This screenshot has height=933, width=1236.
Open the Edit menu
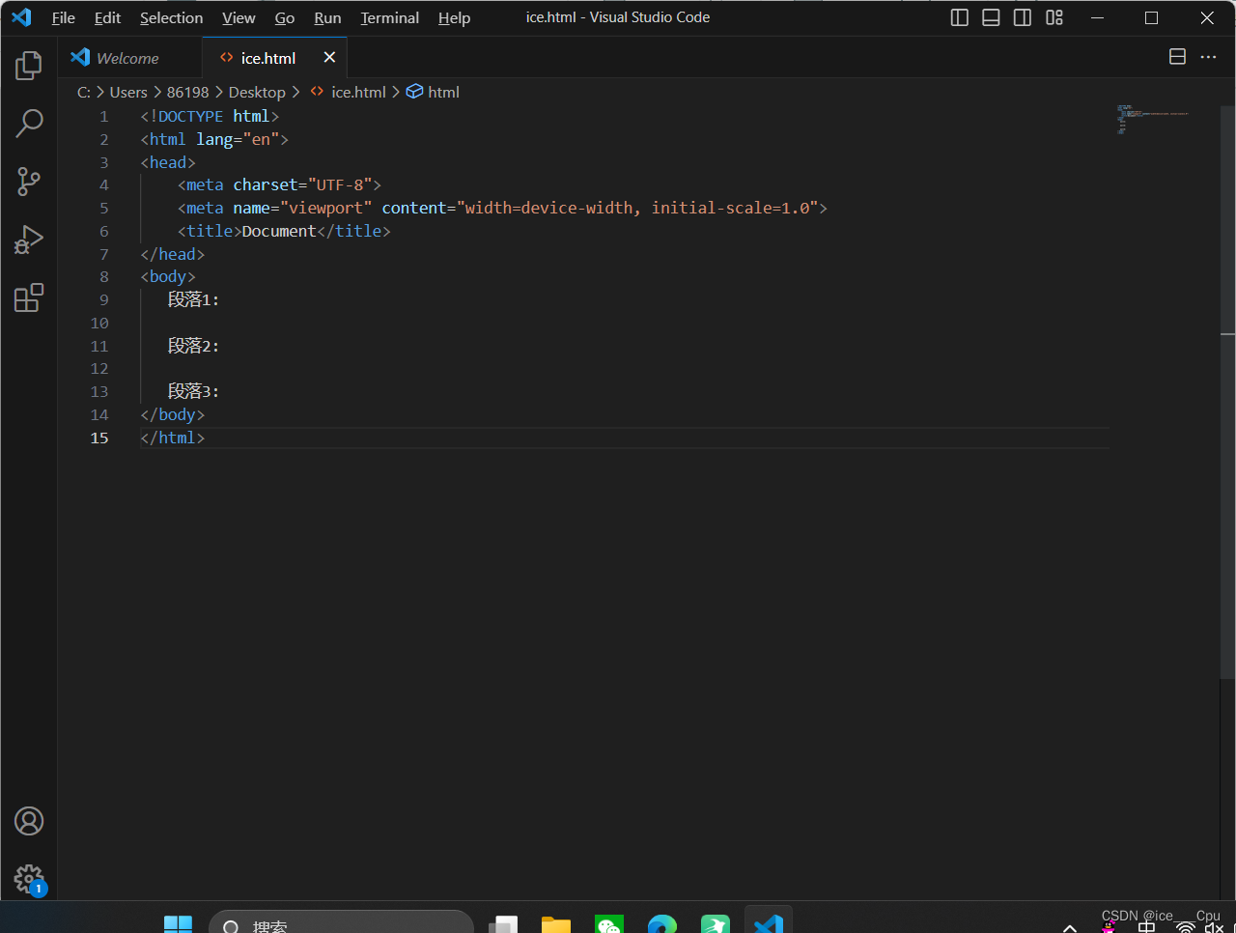(x=107, y=17)
